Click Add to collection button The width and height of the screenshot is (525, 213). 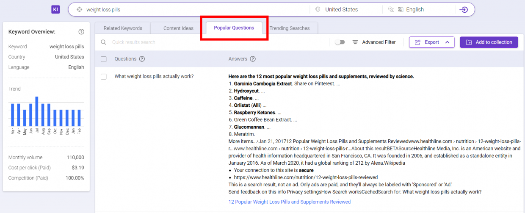click(489, 42)
